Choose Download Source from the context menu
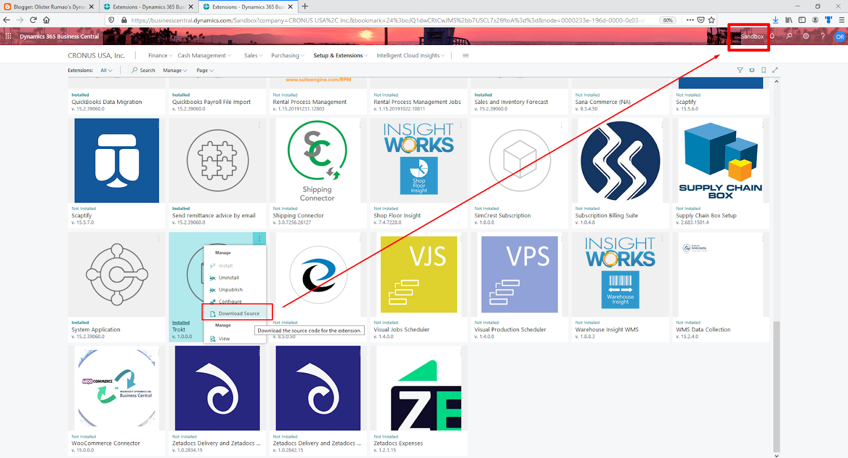This screenshot has height=458, width=848. click(x=237, y=313)
